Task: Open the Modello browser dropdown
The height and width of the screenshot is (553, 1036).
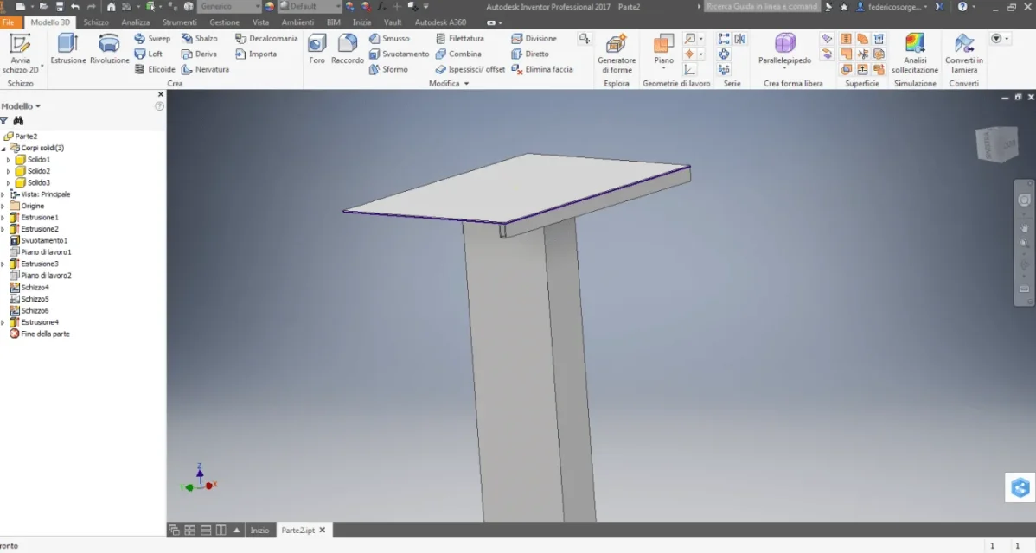Action: (x=21, y=106)
